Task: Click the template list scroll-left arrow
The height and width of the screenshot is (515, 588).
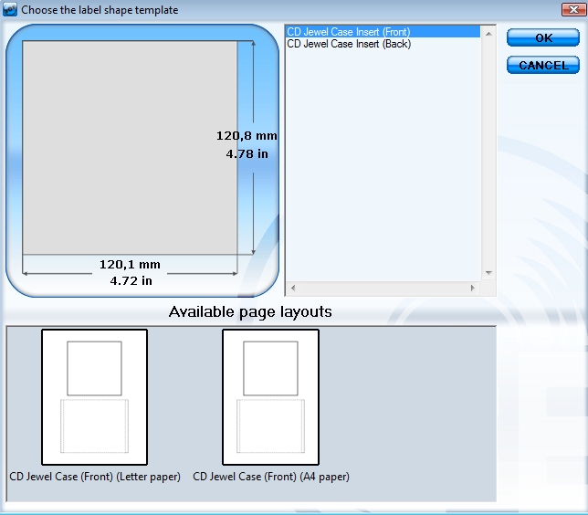Action: (293, 288)
